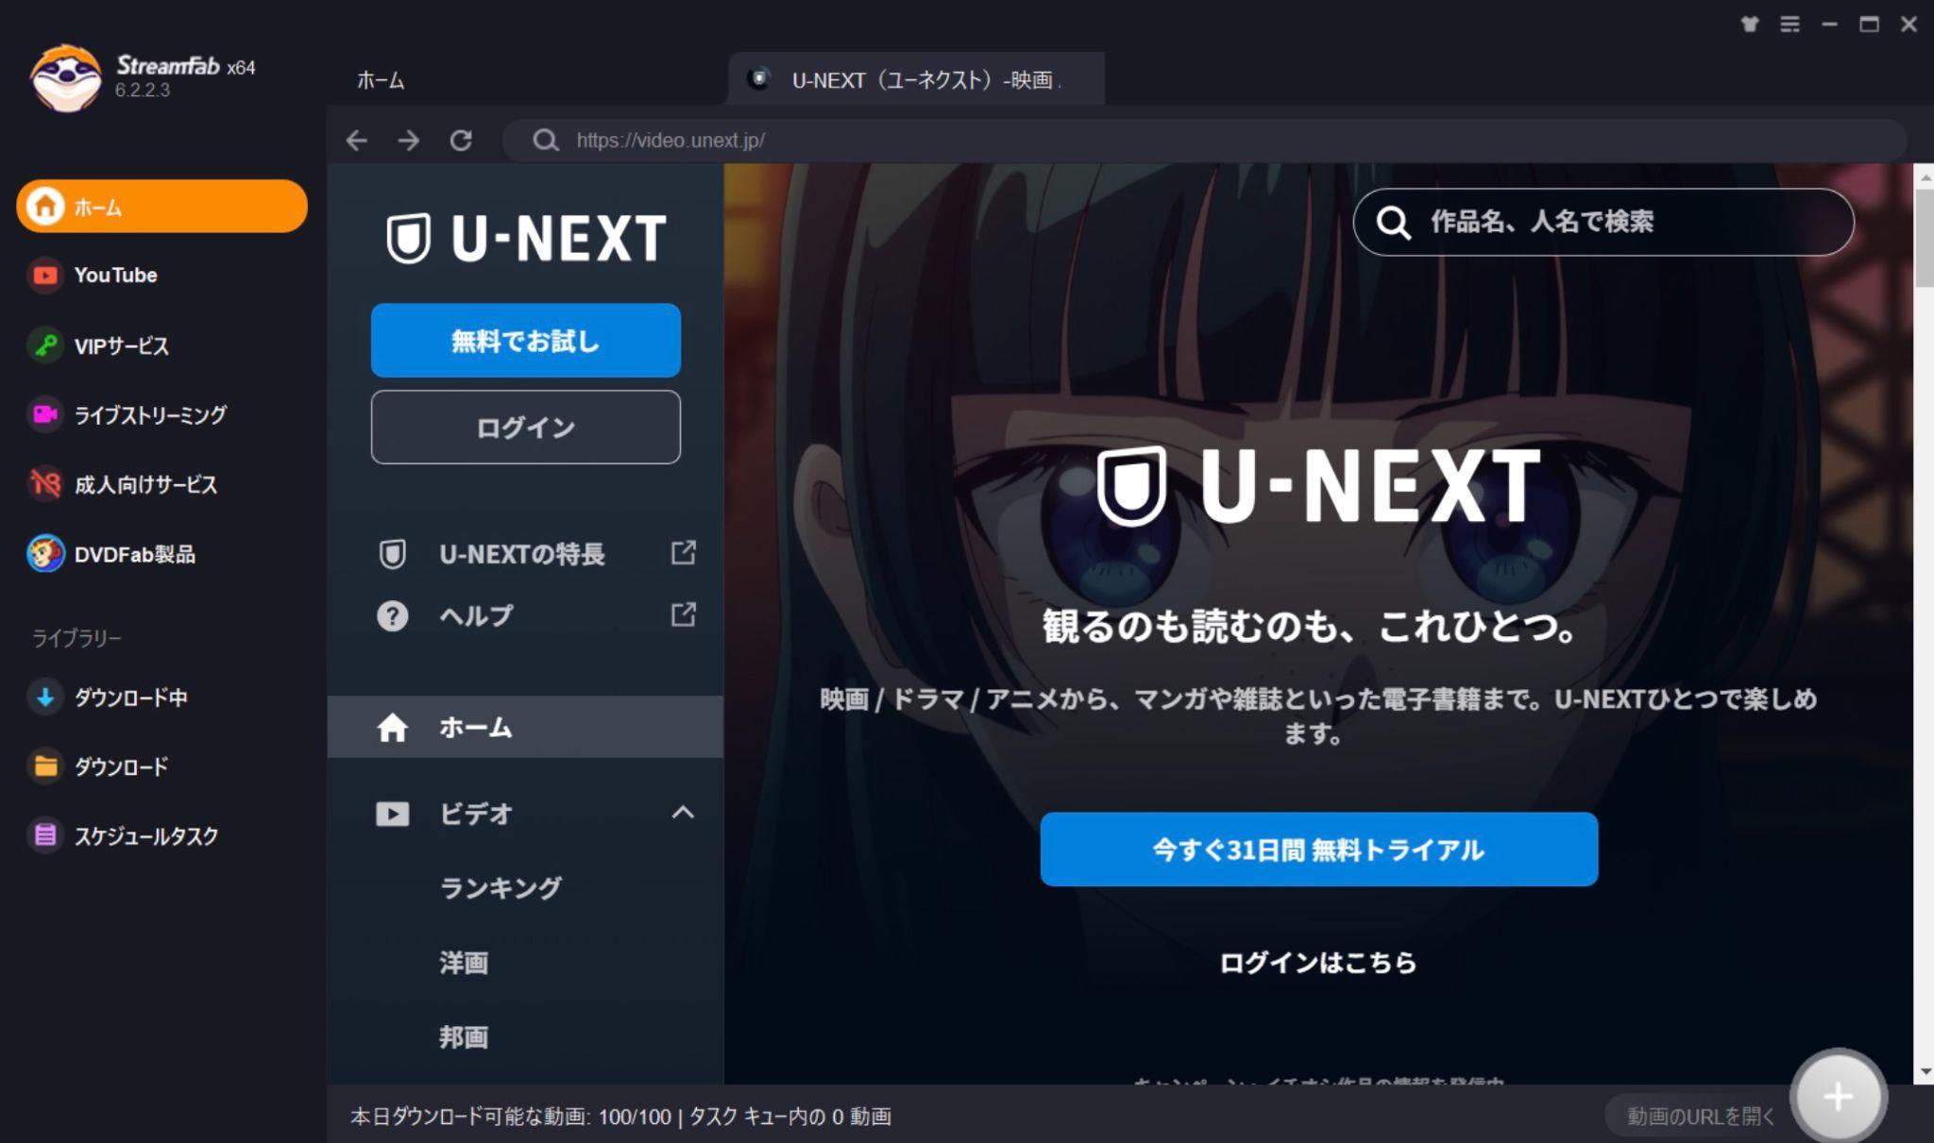Click the ライブラリー section label
1934x1143 pixels.
(x=77, y=639)
